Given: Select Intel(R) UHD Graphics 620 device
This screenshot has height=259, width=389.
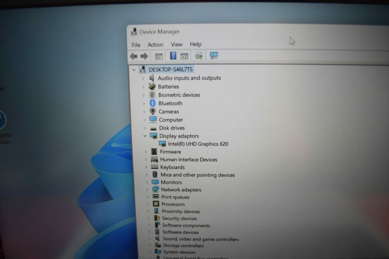Looking at the screenshot, I should coord(198,144).
